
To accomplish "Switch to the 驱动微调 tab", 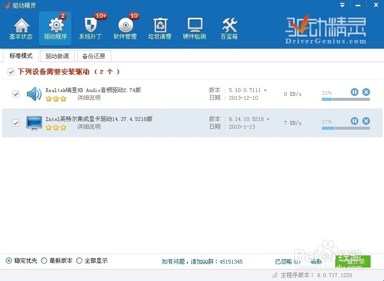I will point(57,56).
